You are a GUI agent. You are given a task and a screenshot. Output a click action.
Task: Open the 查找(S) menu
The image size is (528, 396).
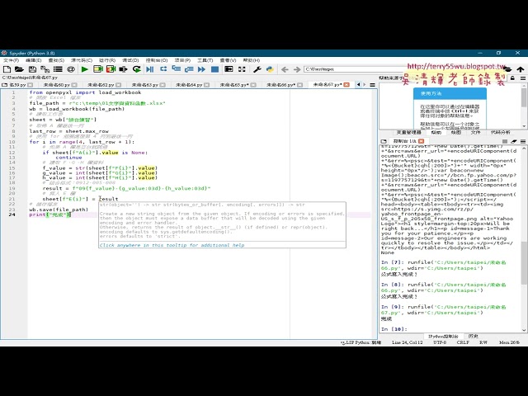56,60
